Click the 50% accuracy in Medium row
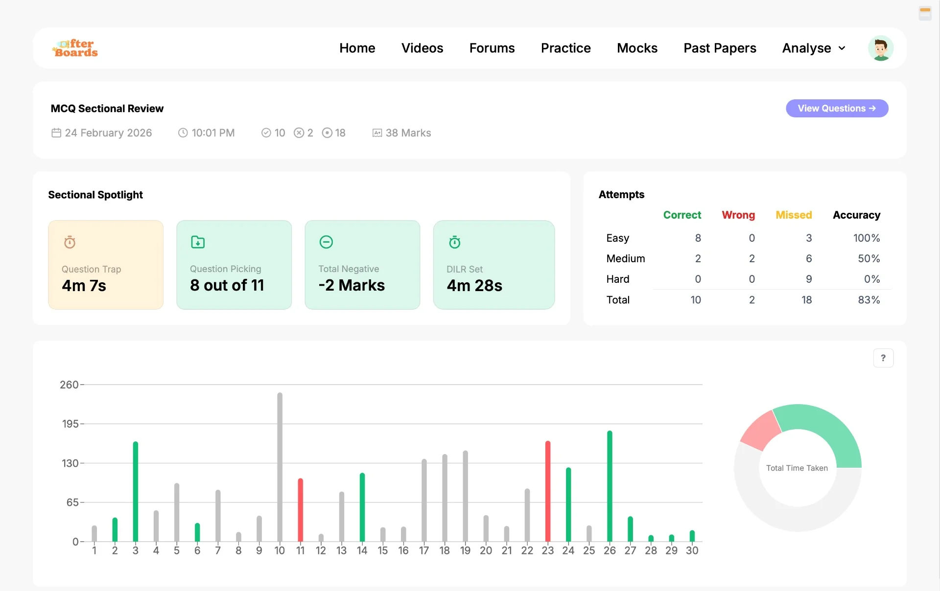The height and width of the screenshot is (591, 940). point(869,258)
